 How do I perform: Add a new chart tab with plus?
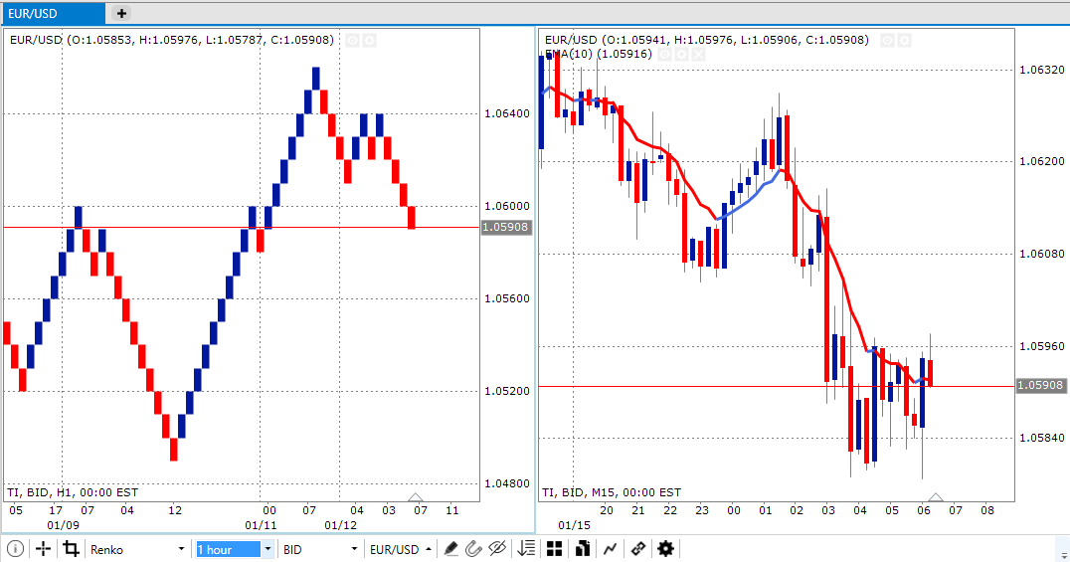(120, 13)
